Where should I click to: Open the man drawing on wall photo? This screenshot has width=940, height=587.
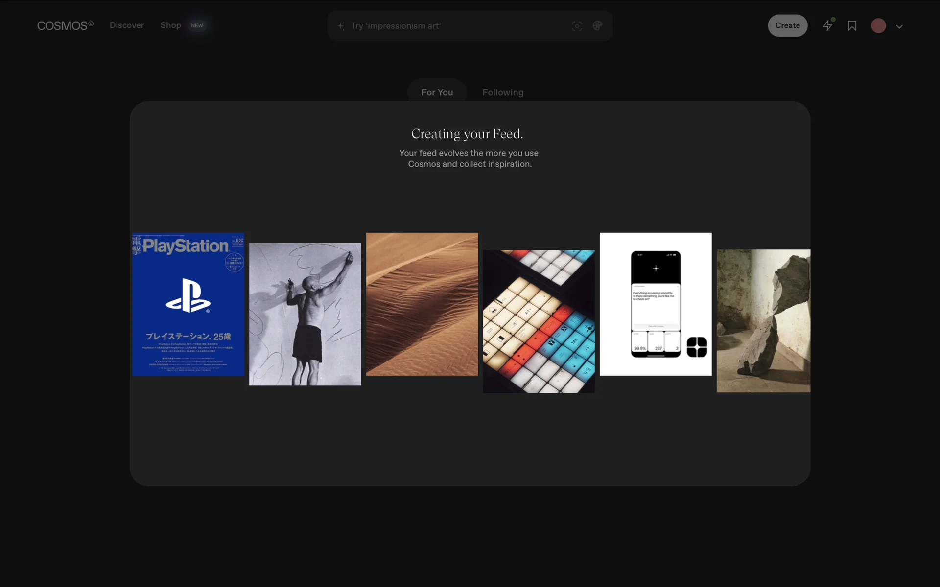[x=305, y=314]
